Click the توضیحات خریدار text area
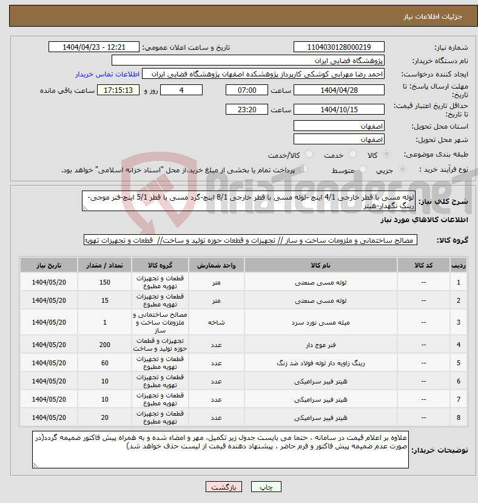 220,450
